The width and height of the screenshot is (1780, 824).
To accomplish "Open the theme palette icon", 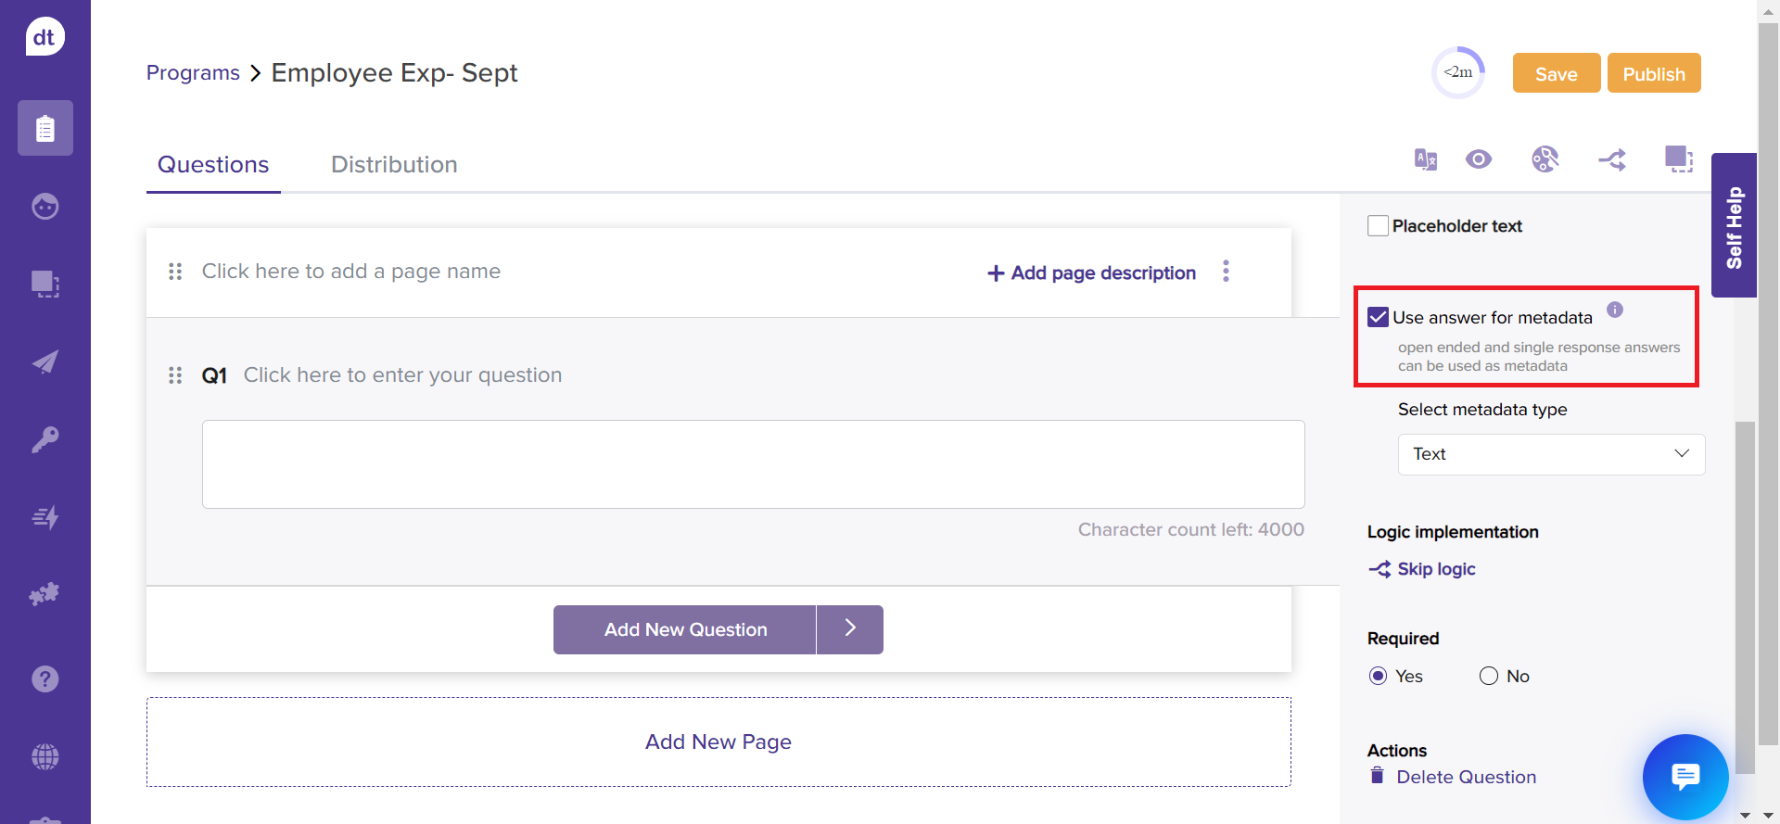I will [1545, 159].
